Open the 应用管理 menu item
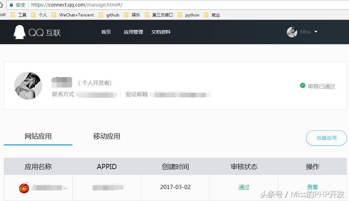The height and width of the screenshot is (201, 349). click(x=133, y=32)
